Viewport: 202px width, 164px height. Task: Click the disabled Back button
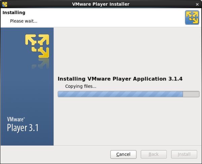click(x=154, y=154)
